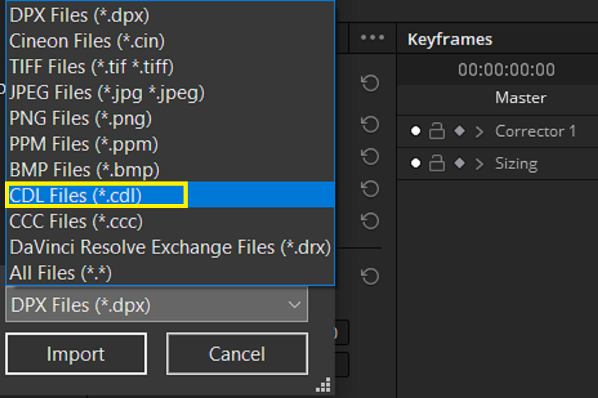Click the topmost reset arrow icon
Image resolution: width=598 pixels, height=398 pixels.
[x=370, y=82]
